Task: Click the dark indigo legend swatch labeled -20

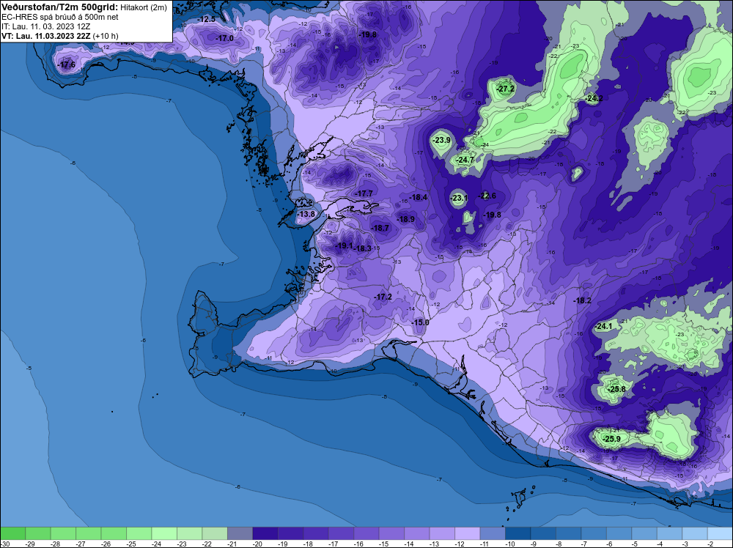Action: (265, 533)
